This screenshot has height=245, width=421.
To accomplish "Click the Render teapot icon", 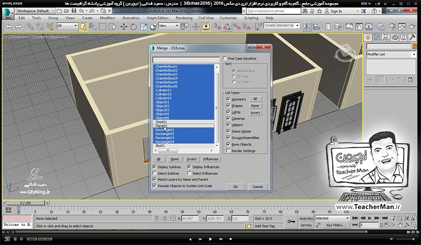I will 412,27.
